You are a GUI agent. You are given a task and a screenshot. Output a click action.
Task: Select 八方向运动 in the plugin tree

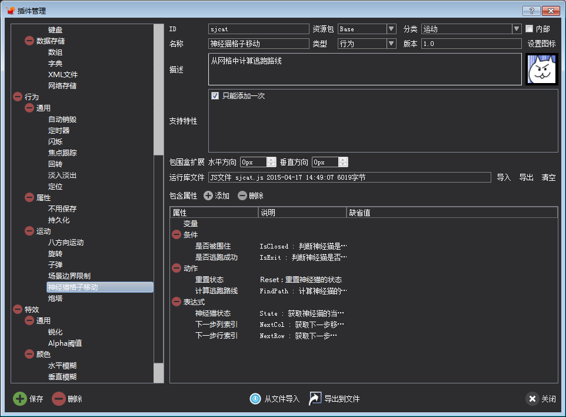point(66,243)
